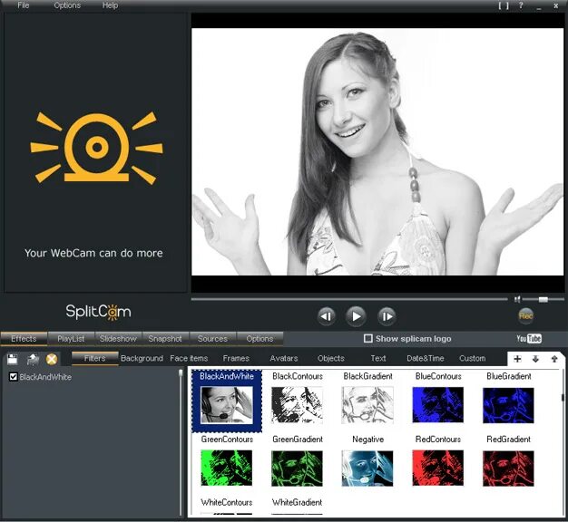Click the question mark help icon
Image resolution: width=568 pixels, height=522 pixels.
(x=521, y=5)
